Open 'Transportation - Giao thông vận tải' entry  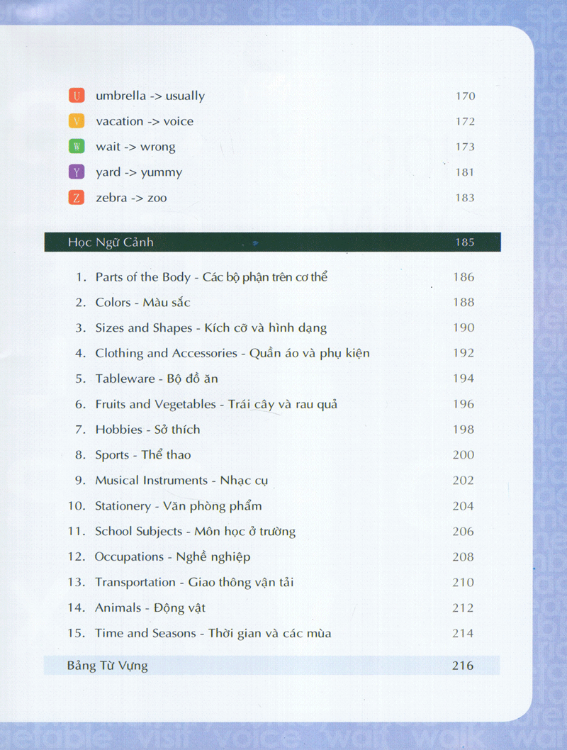coord(194,583)
